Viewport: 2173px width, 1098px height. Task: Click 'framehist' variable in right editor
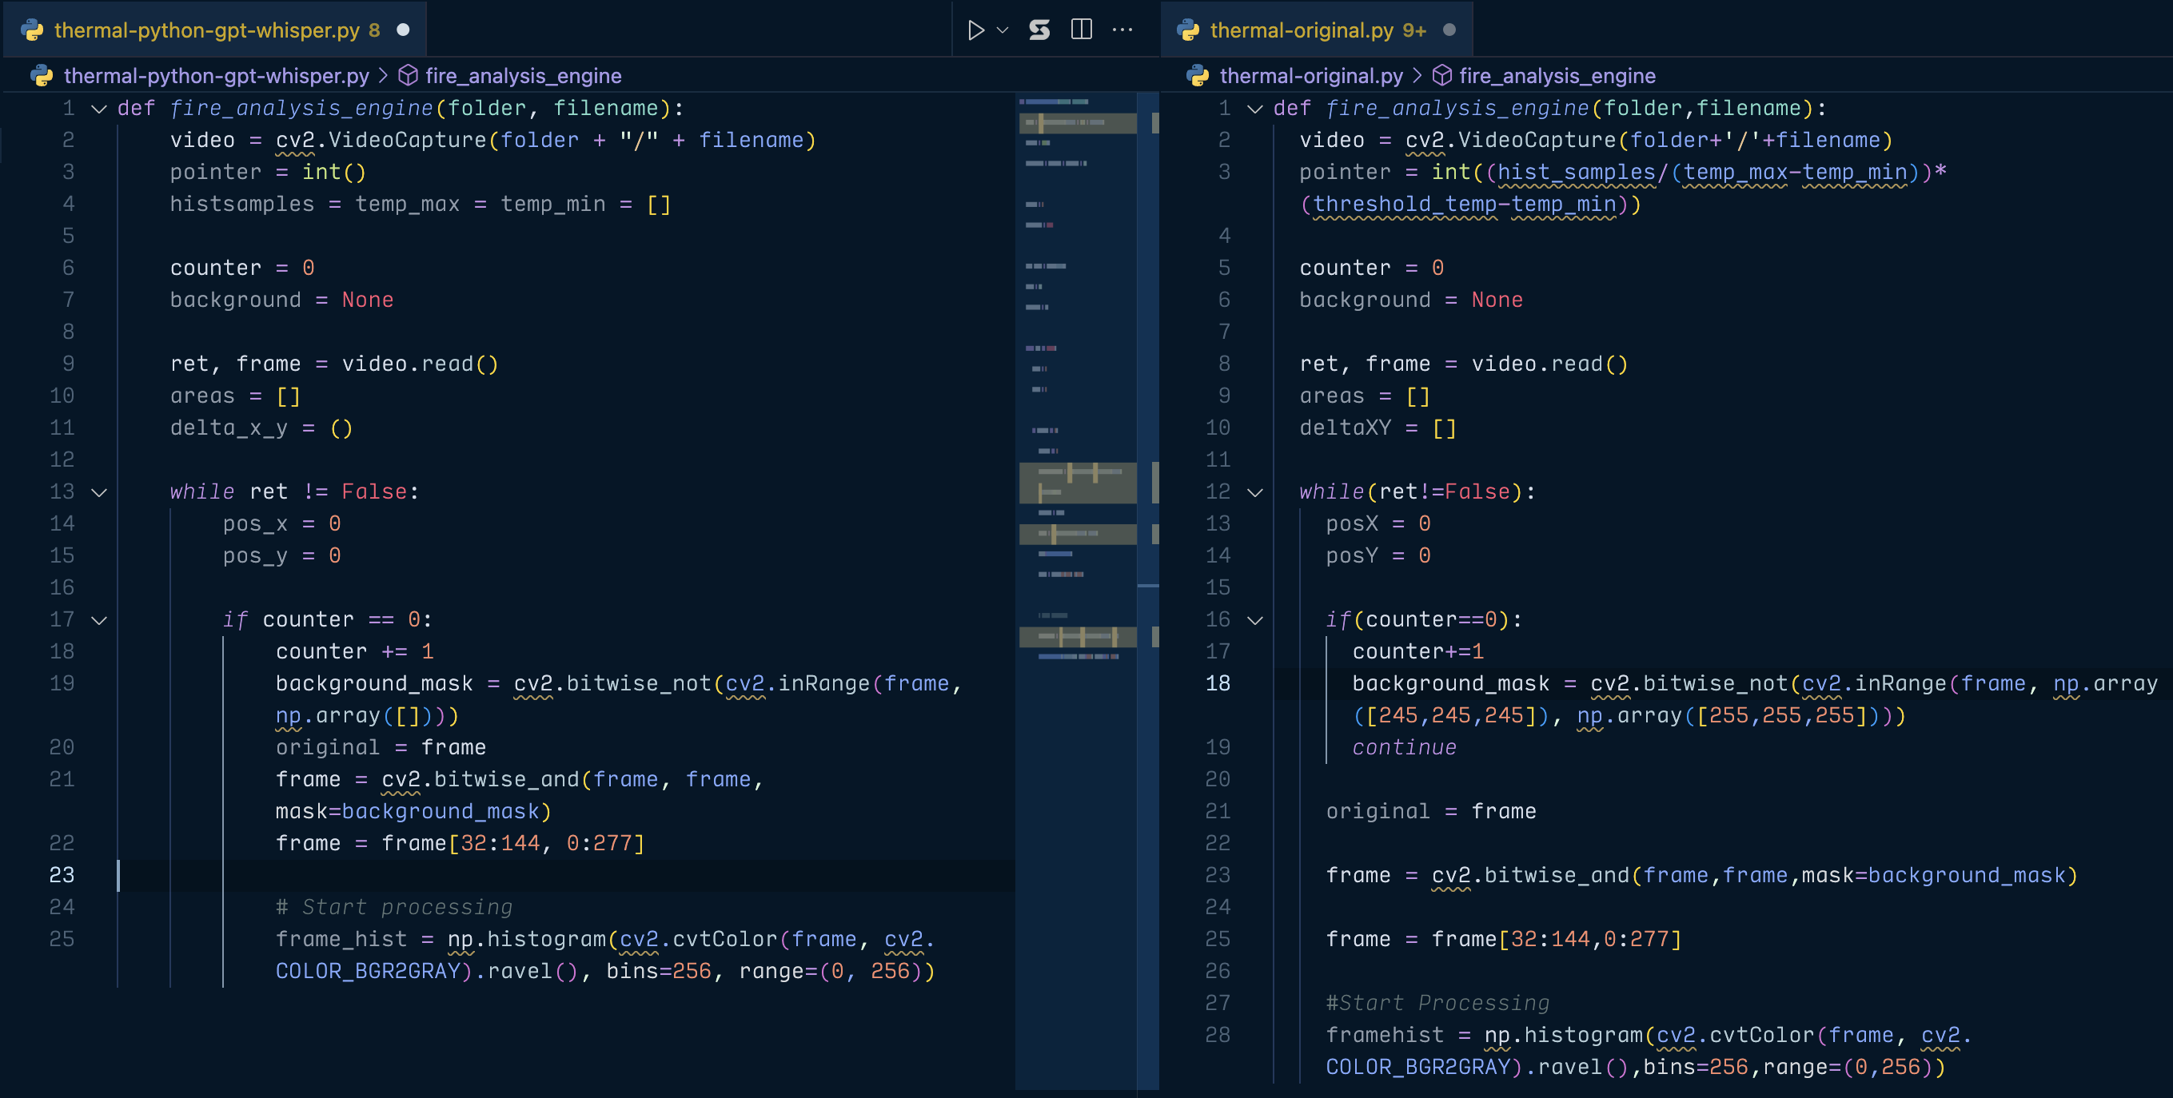pos(1384,1036)
